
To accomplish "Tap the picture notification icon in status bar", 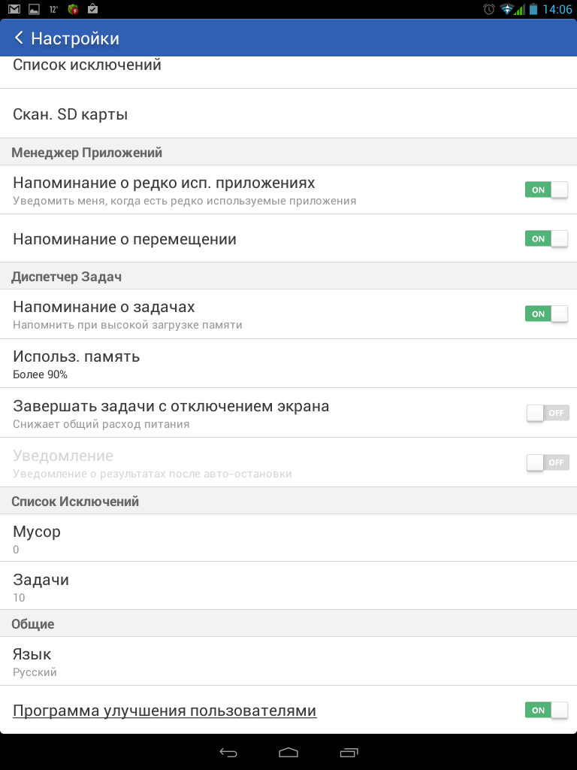I will (34, 9).
